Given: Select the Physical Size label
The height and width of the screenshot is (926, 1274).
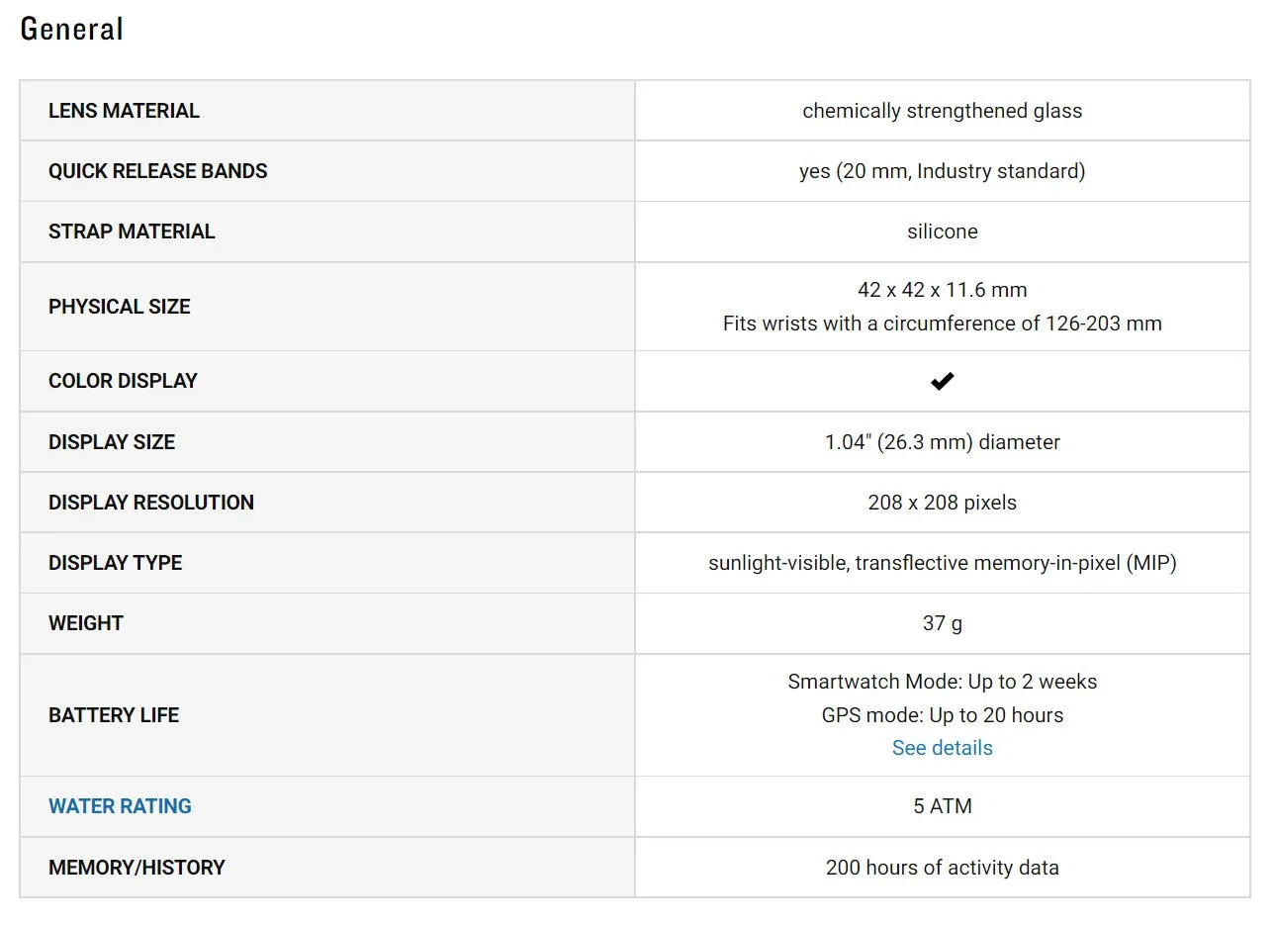Looking at the screenshot, I should point(119,307).
